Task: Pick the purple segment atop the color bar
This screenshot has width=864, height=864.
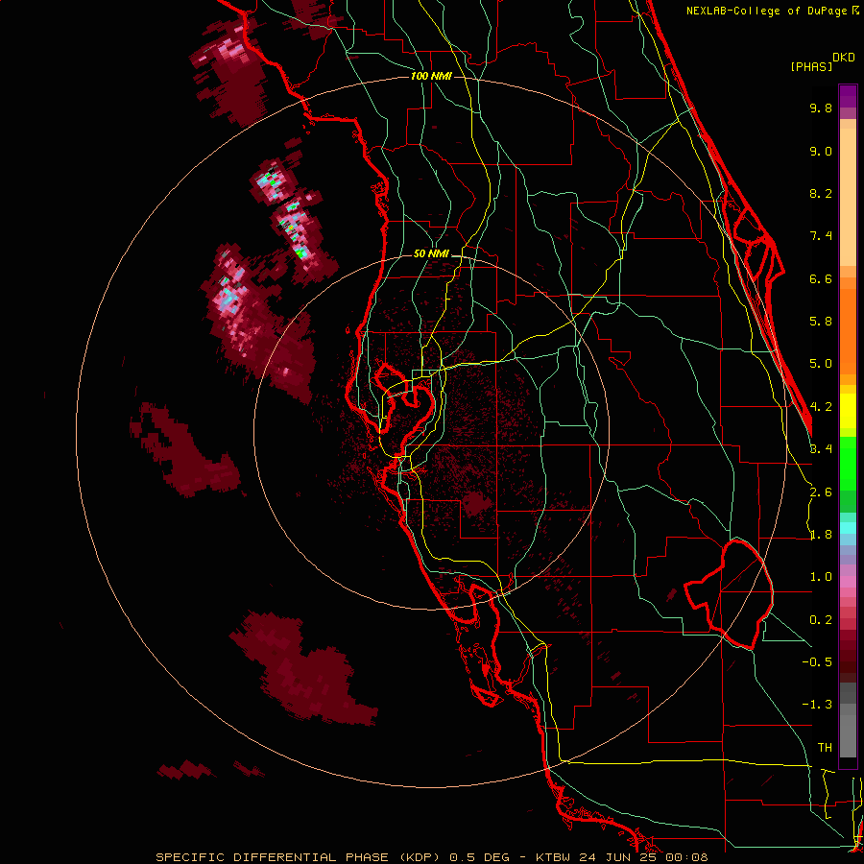Action: [848, 96]
